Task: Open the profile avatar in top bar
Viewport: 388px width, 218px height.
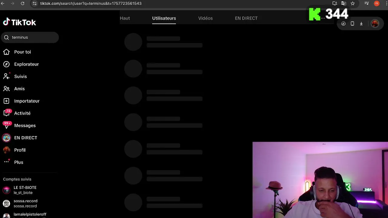Action: [x=375, y=24]
